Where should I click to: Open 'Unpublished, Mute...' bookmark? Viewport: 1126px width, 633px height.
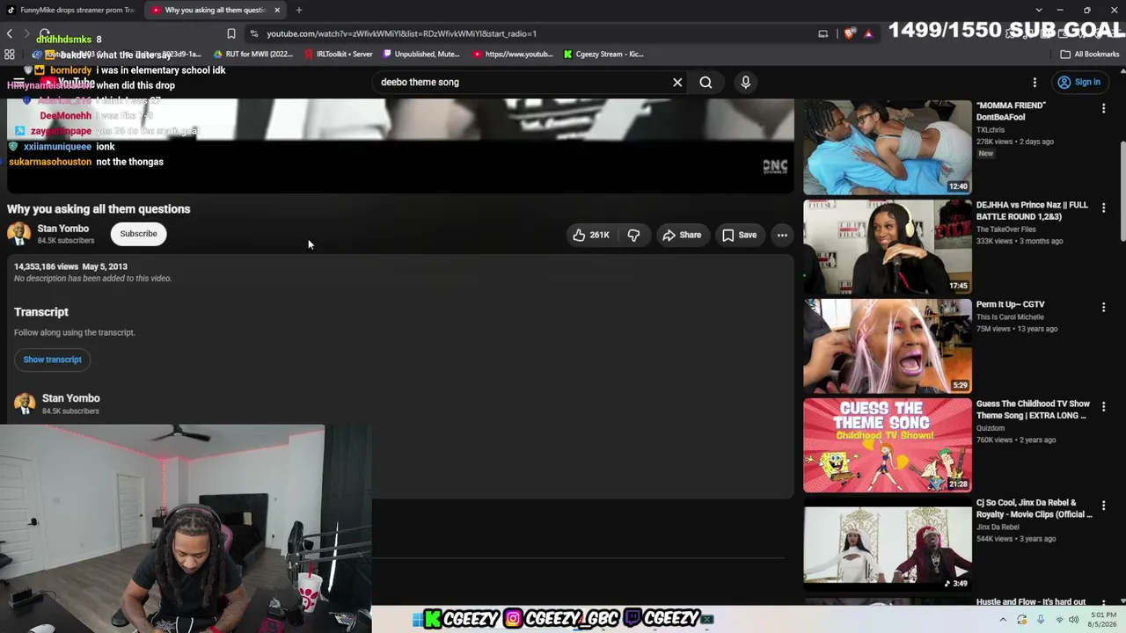click(x=421, y=54)
